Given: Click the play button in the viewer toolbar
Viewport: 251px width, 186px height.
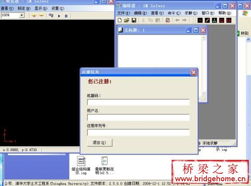Looking at the screenshot, I should click(59, 16).
